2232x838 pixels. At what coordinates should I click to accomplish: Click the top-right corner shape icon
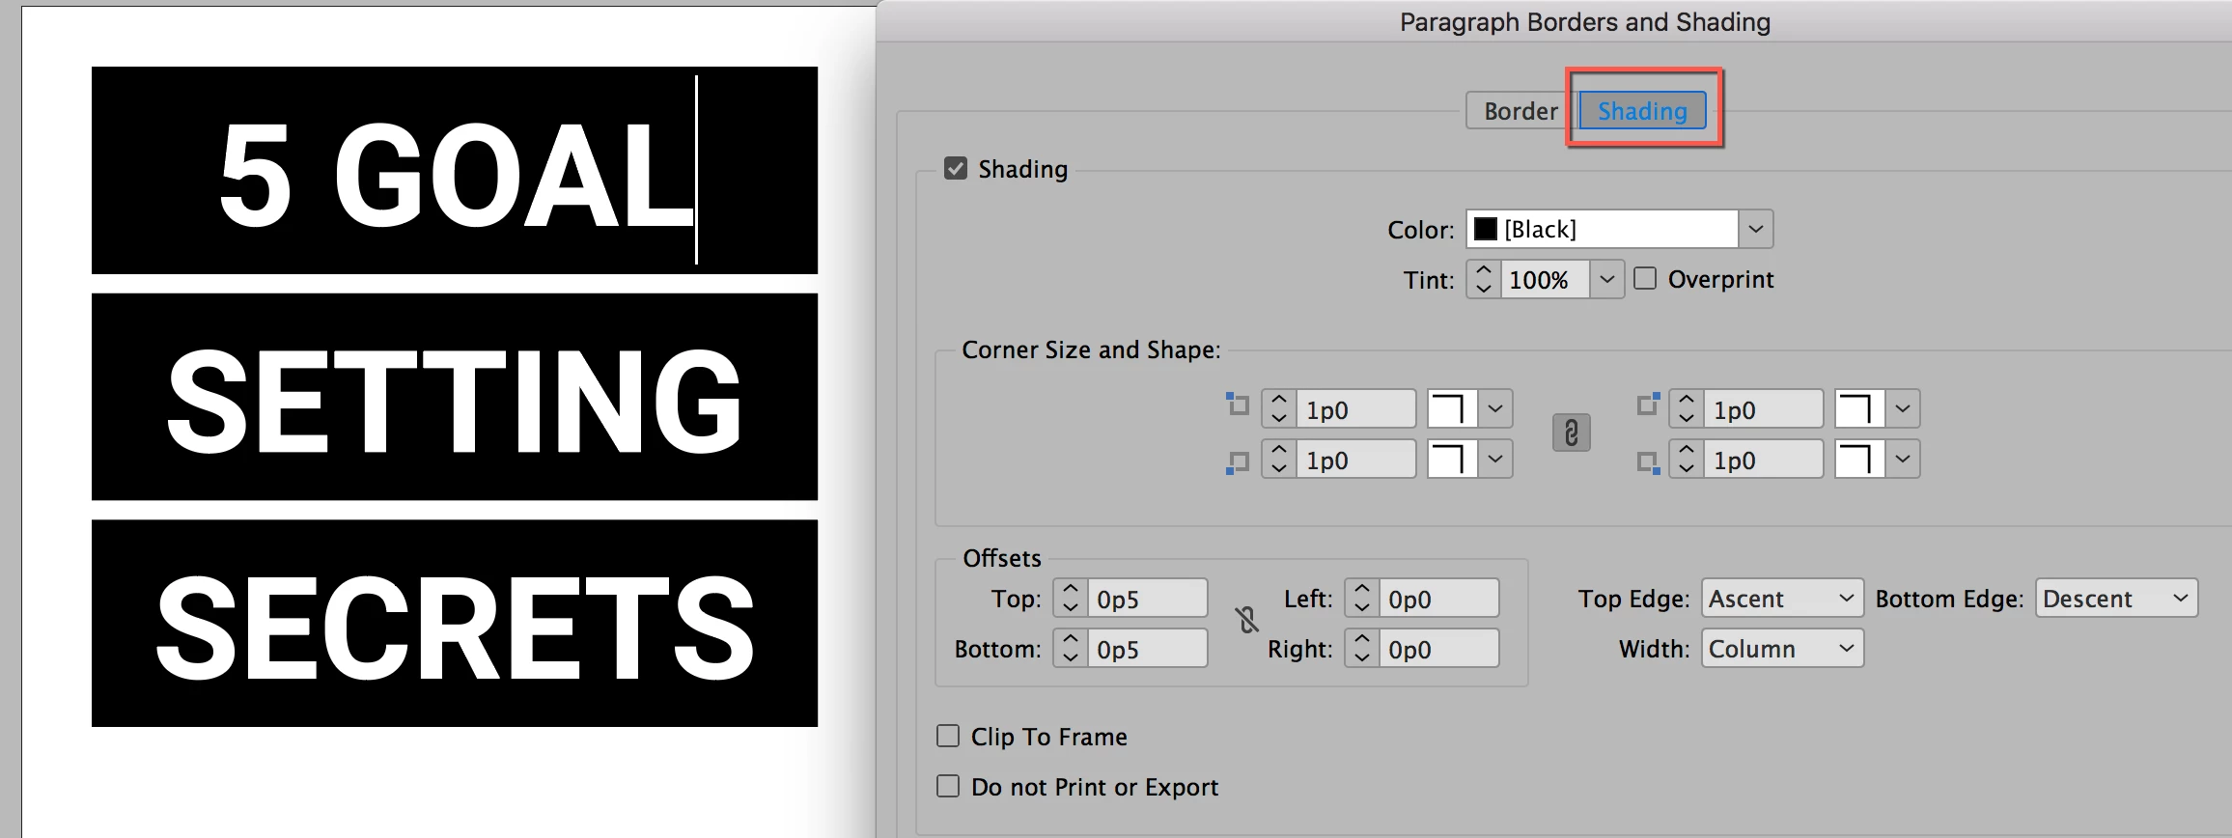(x=1859, y=408)
